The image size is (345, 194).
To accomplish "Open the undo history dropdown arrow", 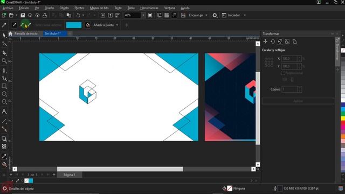I will (x=83, y=15).
